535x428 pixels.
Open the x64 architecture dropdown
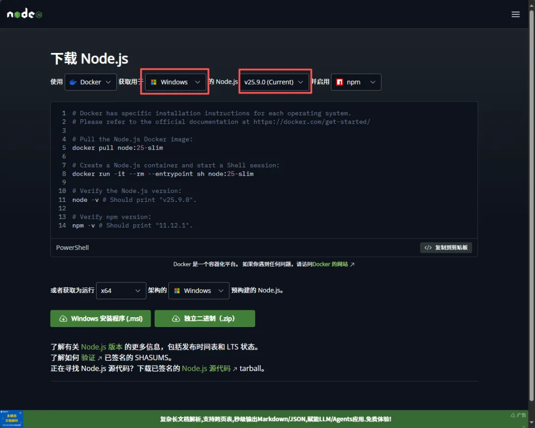(121, 290)
